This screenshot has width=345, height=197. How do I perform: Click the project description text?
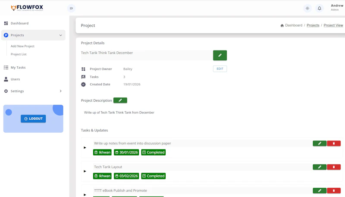click(x=119, y=113)
